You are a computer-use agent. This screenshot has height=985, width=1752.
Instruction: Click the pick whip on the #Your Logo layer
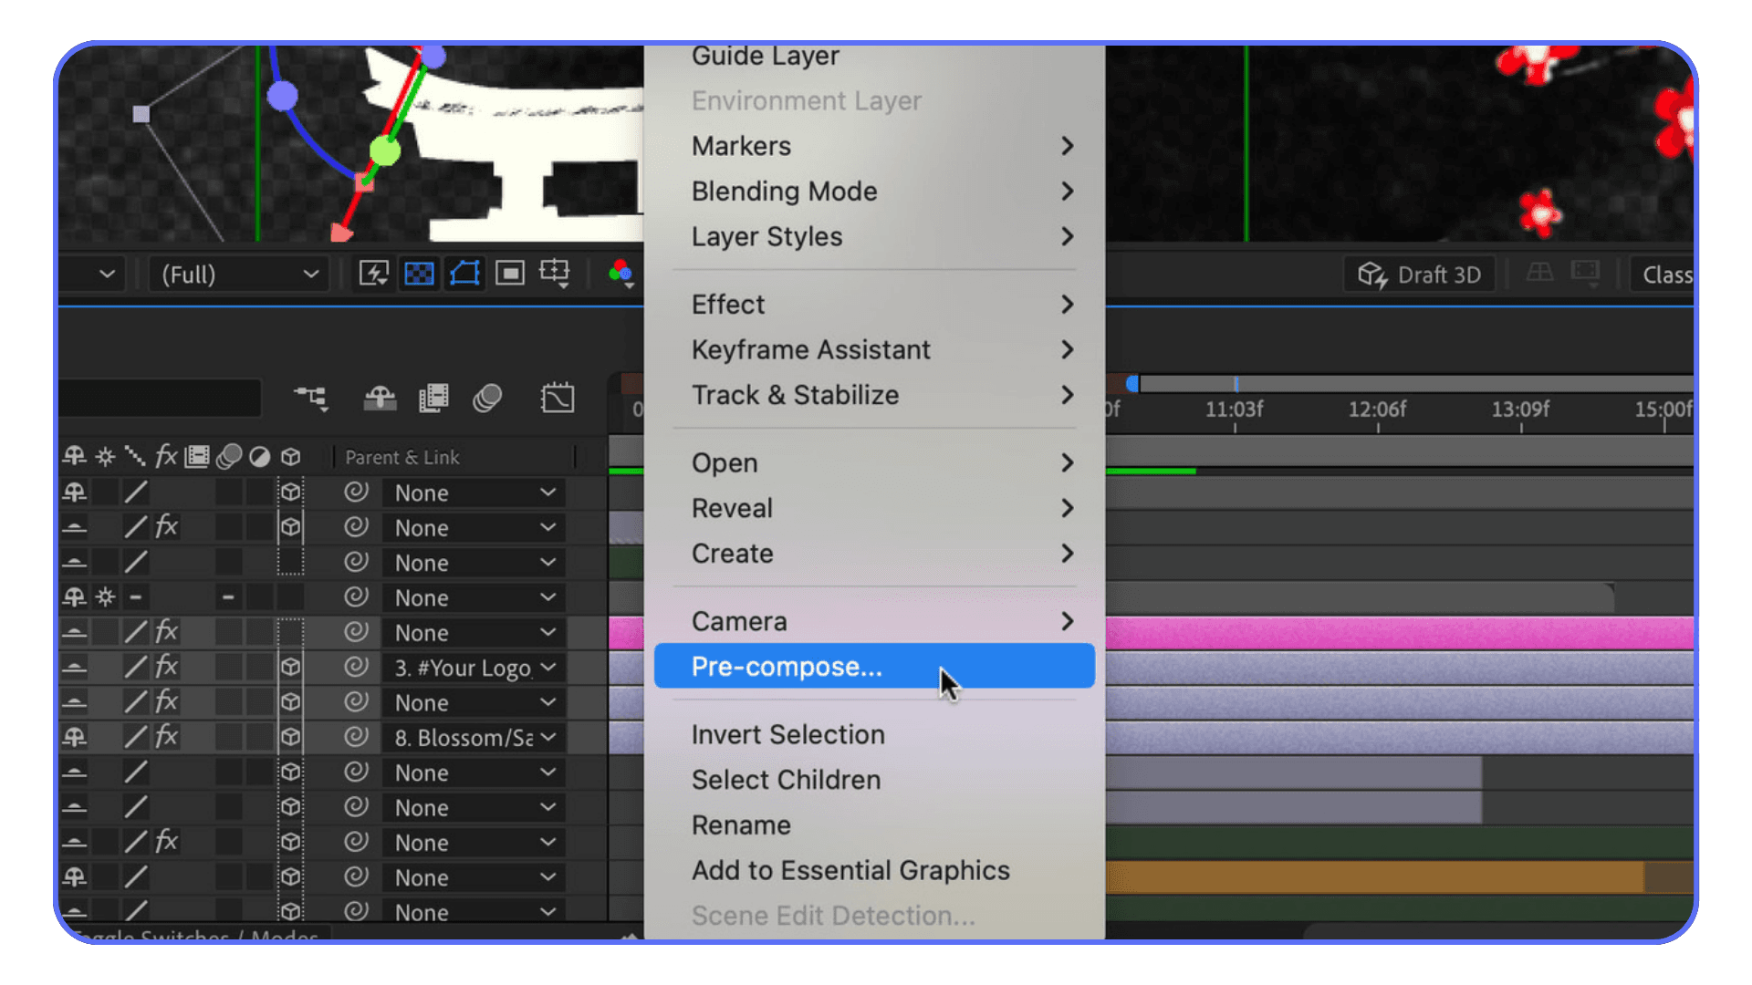click(356, 667)
